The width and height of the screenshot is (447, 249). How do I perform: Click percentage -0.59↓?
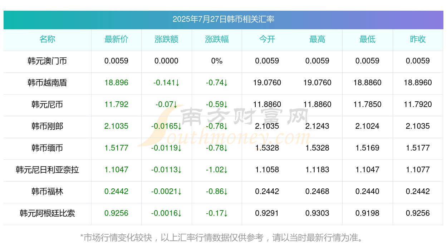point(217,105)
